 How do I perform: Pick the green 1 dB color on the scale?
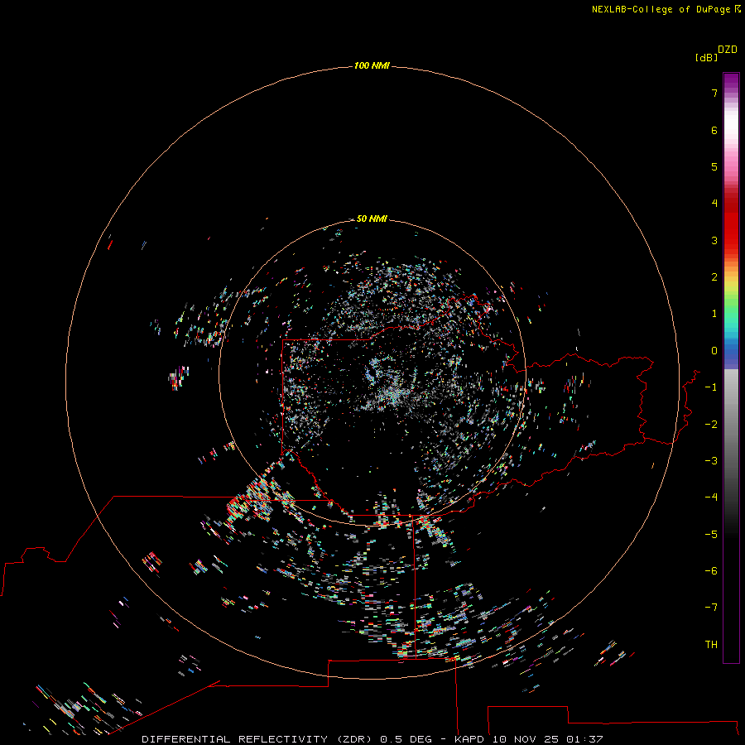coord(731,314)
